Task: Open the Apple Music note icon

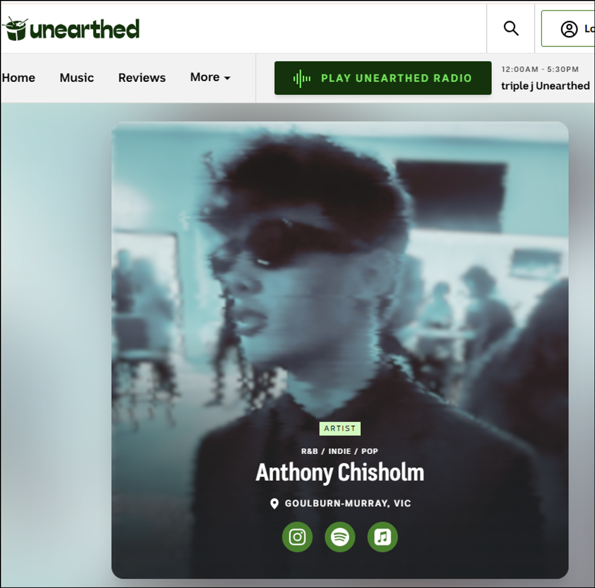Action: coord(382,537)
